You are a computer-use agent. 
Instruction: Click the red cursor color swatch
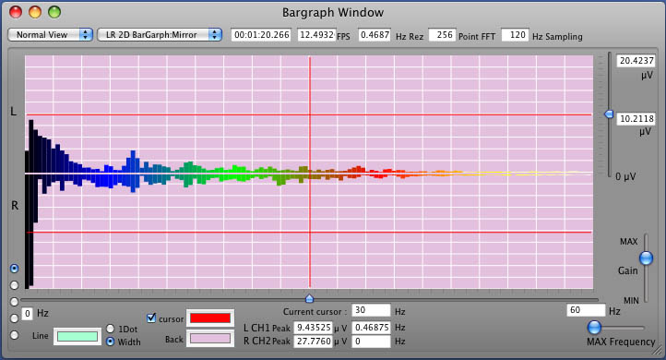coord(210,318)
